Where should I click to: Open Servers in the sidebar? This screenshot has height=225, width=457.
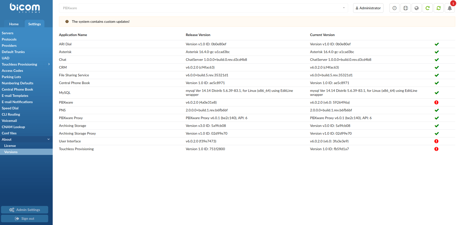coord(8,33)
